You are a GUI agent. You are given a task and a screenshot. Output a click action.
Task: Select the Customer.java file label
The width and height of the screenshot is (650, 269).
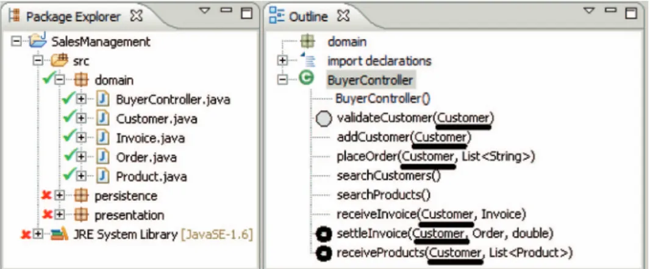(157, 119)
